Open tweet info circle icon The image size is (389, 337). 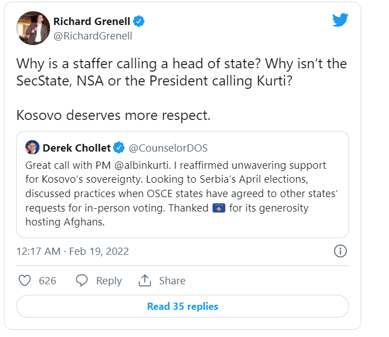tap(340, 251)
